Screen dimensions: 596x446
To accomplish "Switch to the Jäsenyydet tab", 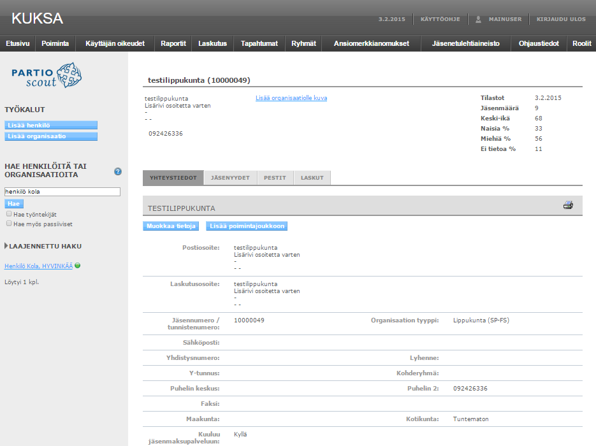I will tap(230, 178).
